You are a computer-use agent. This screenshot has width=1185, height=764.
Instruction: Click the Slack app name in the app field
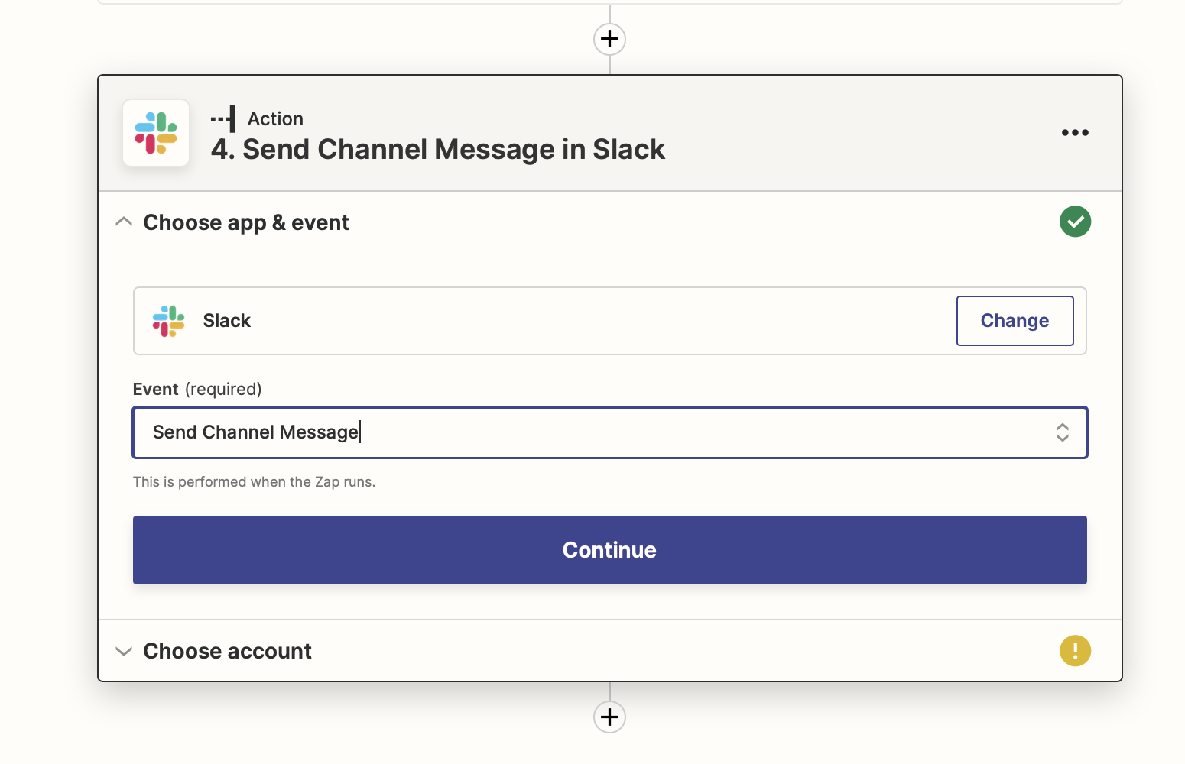coord(227,321)
